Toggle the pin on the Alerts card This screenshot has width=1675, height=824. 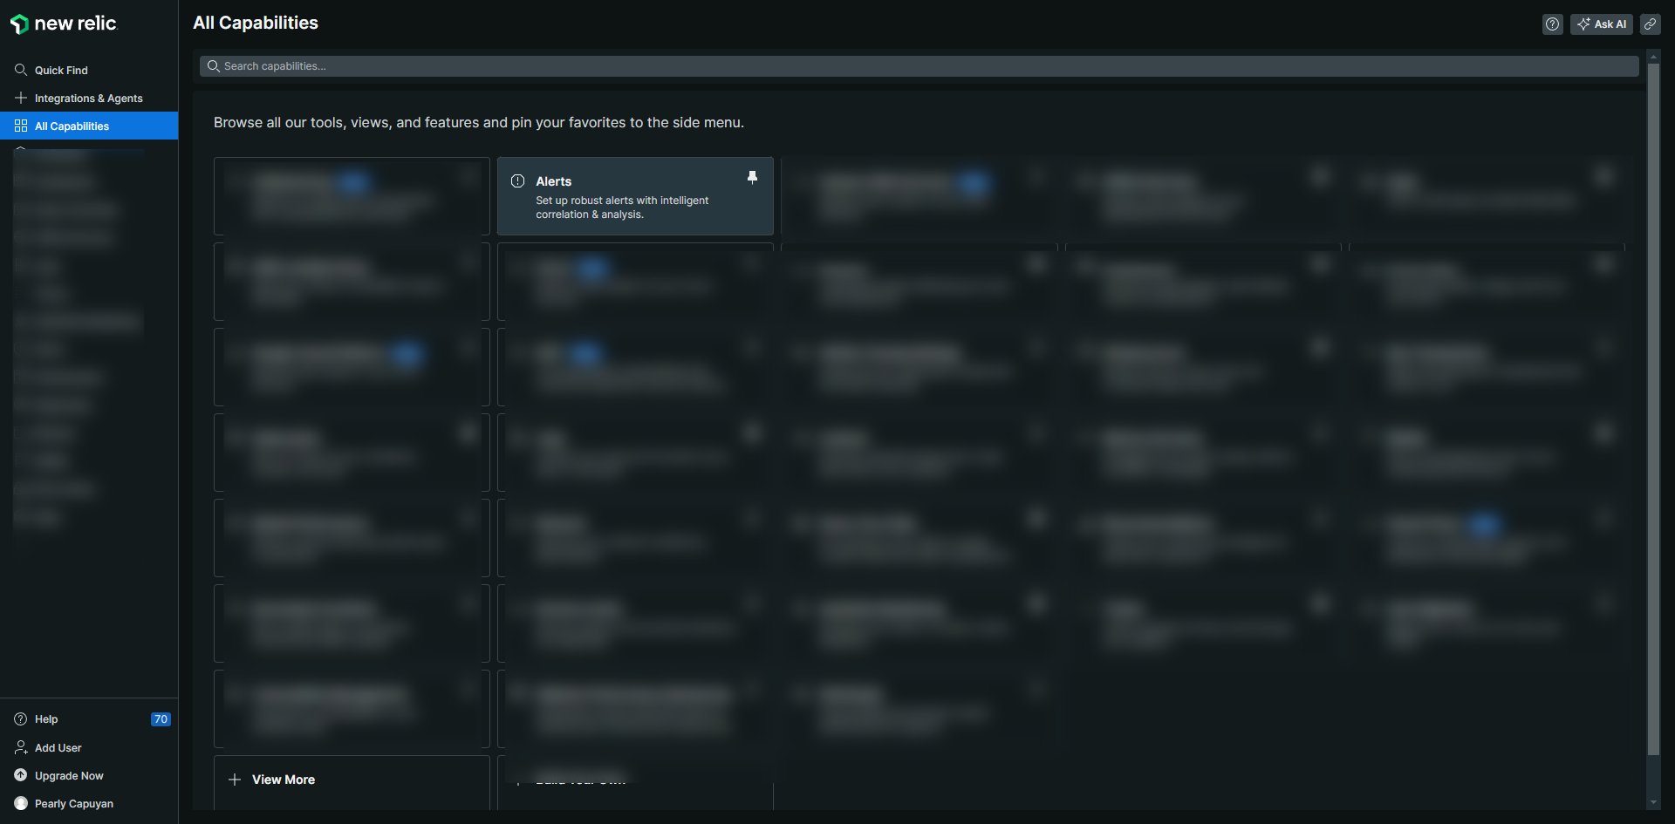[752, 178]
